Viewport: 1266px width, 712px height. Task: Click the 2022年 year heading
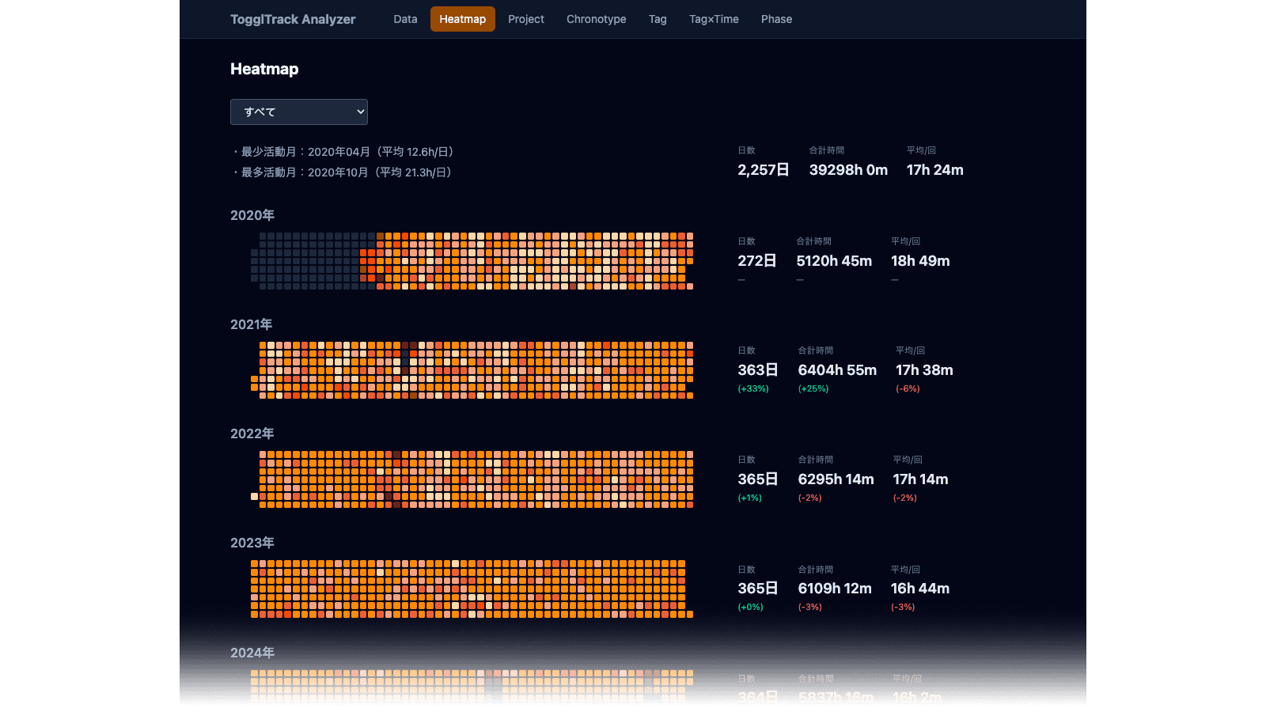(252, 434)
